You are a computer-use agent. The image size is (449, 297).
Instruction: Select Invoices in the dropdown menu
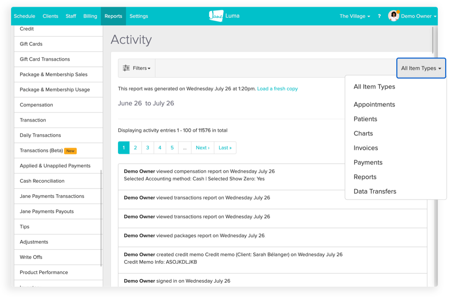pos(365,148)
